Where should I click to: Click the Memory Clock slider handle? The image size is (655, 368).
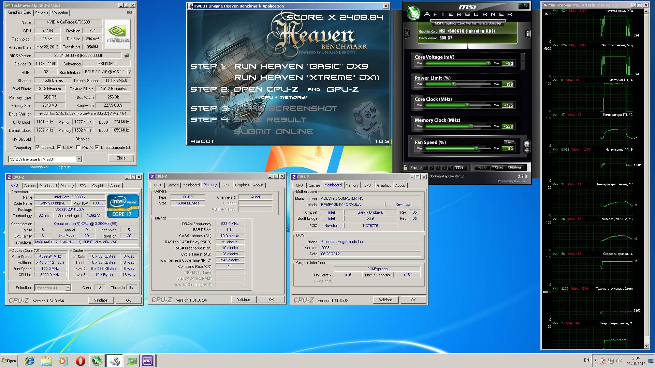coord(471,126)
